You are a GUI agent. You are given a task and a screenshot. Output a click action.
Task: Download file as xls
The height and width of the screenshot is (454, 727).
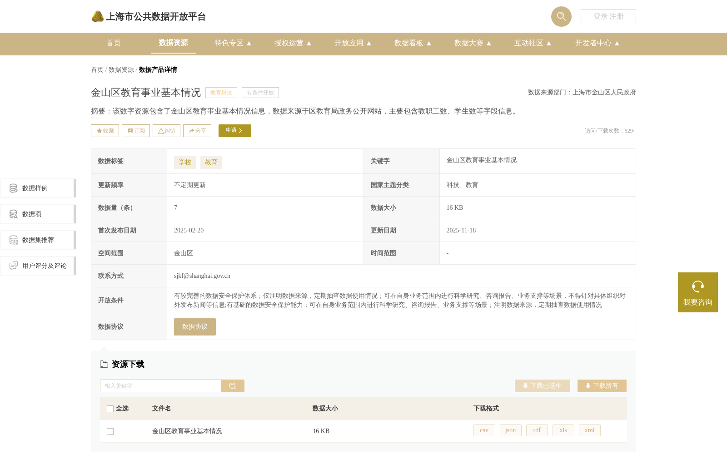click(563, 430)
